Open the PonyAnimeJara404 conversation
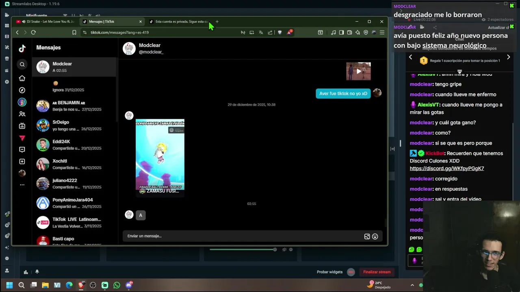 (x=74, y=203)
